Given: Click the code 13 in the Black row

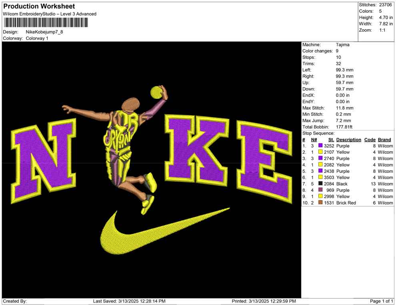Looking at the screenshot, I should tap(373, 184).
